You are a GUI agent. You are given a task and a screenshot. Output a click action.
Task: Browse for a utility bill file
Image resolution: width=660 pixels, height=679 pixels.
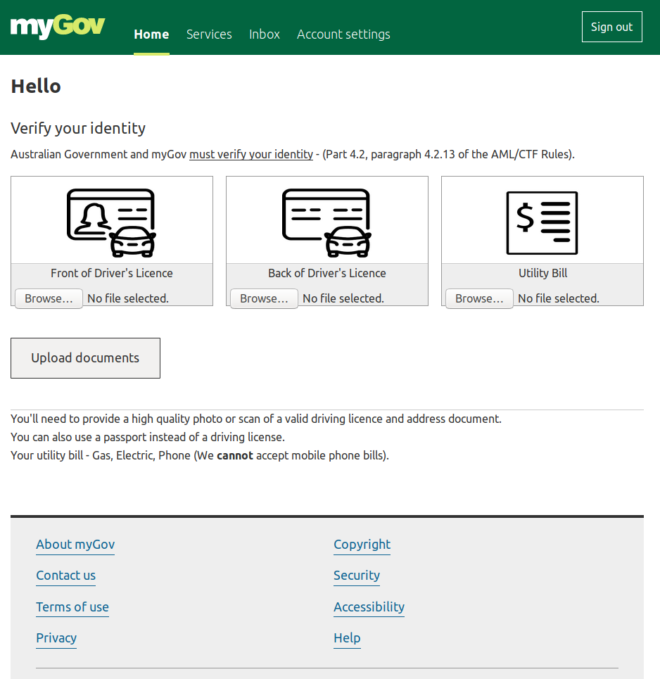[x=478, y=298]
